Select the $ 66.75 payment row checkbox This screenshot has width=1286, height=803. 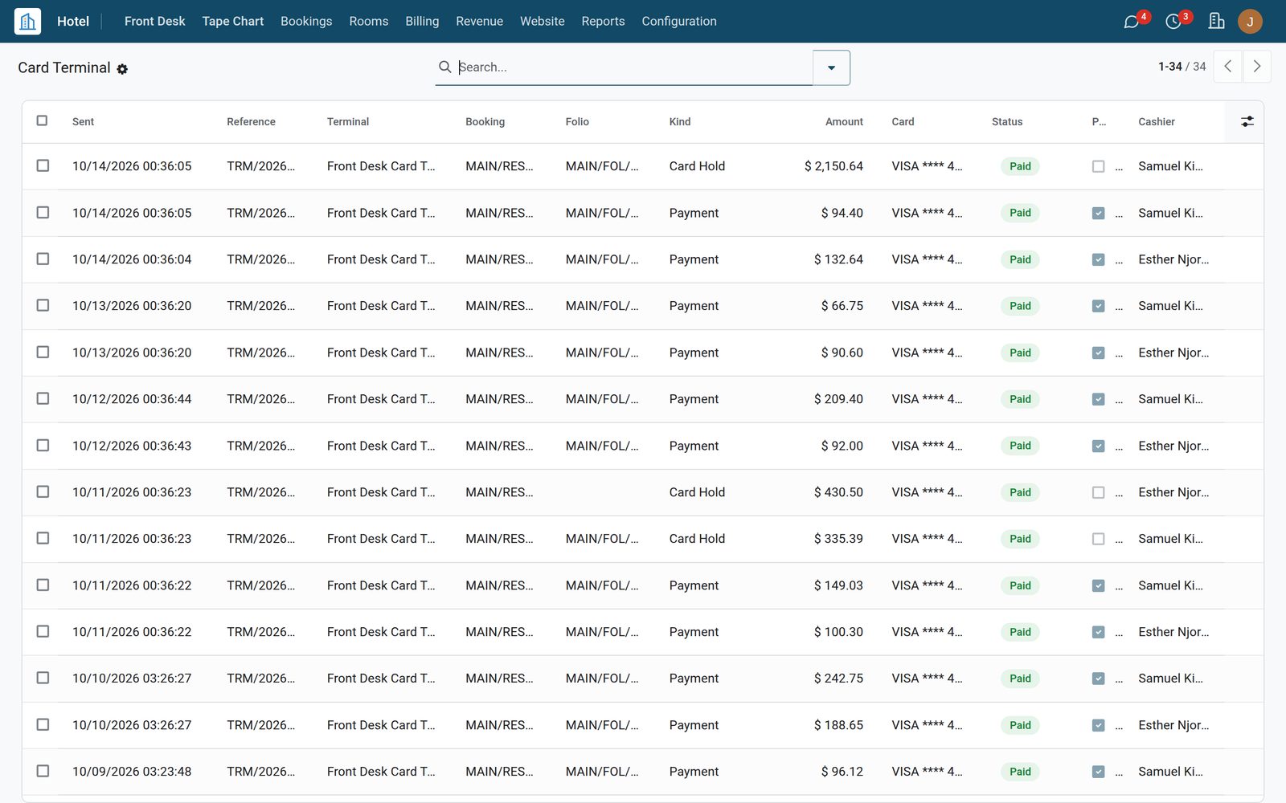(x=43, y=305)
